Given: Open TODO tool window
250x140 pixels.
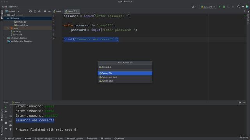Looking at the screenshot, I should [59, 138].
